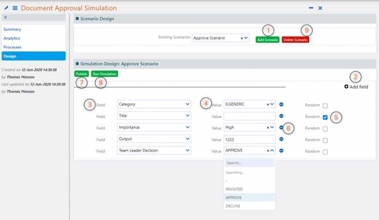
Task: Click the Add Scenario button
Action: 267,39
